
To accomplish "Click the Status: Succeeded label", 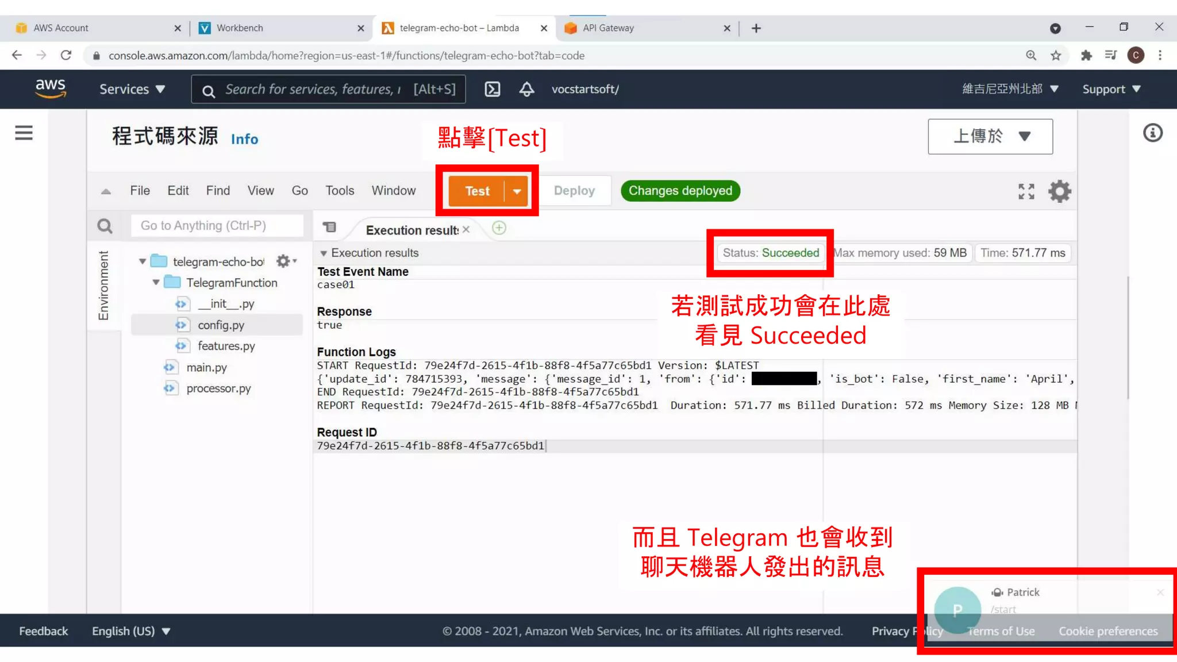I will click(771, 253).
